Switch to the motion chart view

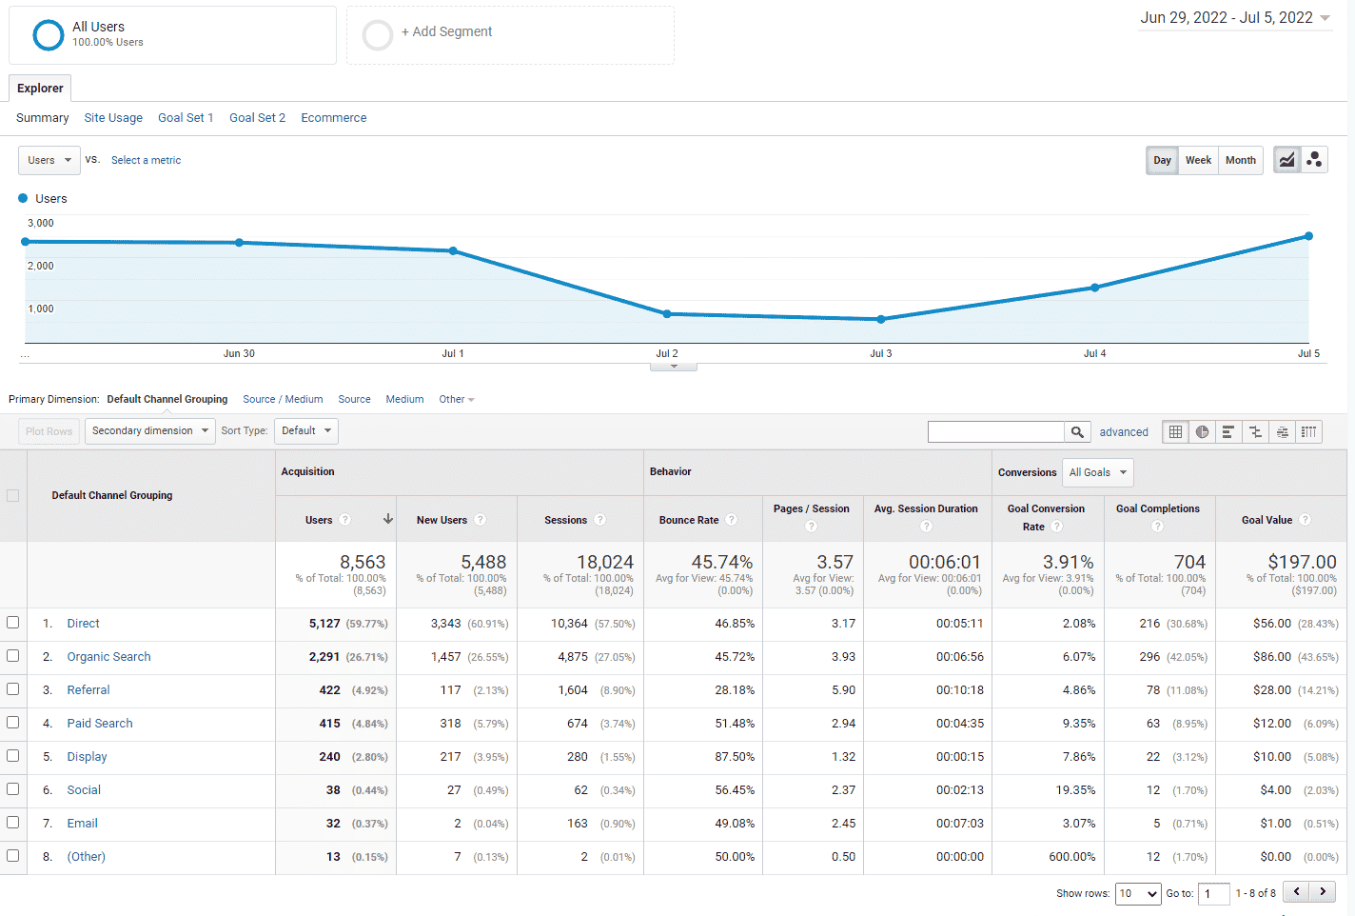tap(1314, 159)
